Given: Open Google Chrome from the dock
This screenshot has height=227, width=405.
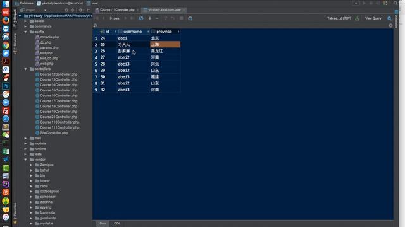Looking at the screenshot, I should (x=6, y=45).
